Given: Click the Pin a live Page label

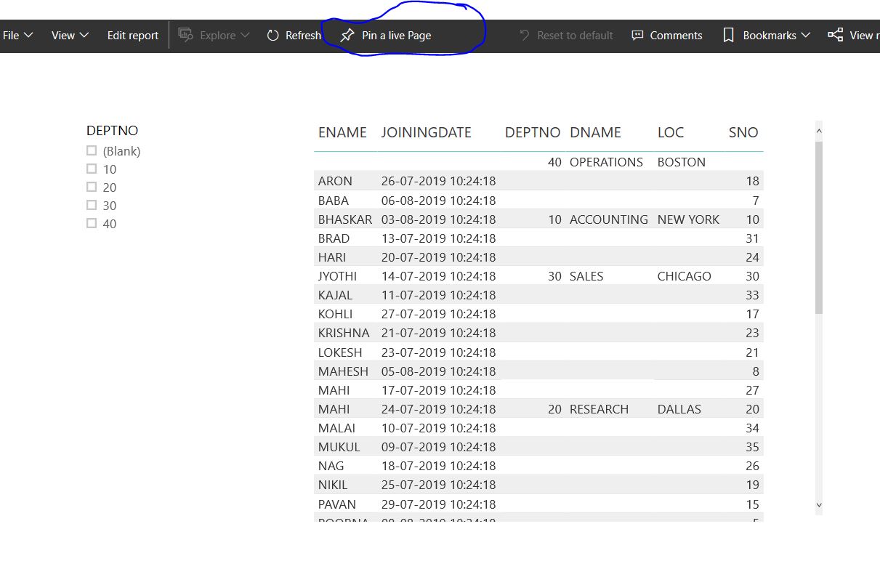Looking at the screenshot, I should point(397,35).
